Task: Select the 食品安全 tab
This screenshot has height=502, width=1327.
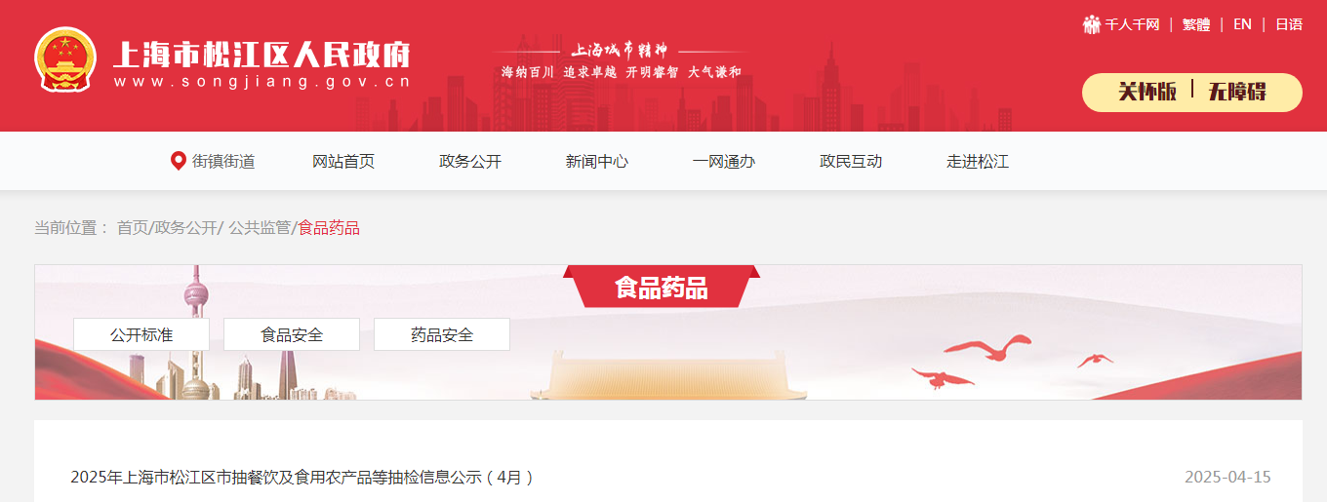Action: click(292, 334)
